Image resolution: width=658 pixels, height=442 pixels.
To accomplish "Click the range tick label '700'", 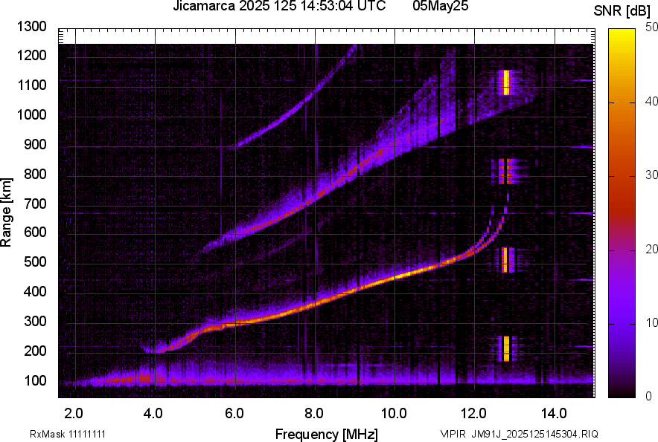I will (35, 204).
